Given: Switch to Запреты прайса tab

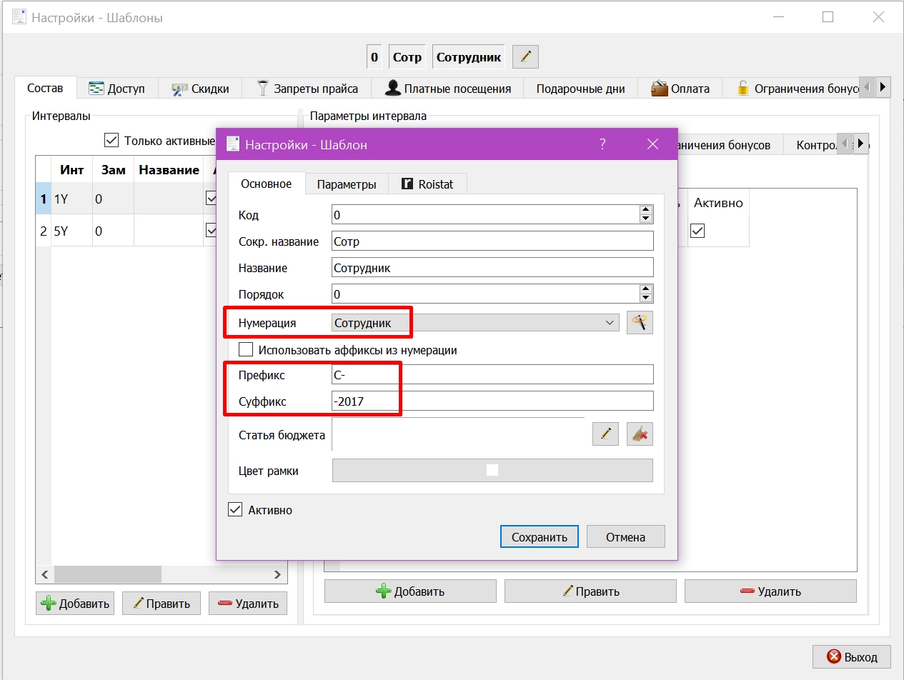Looking at the screenshot, I should tap(307, 89).
